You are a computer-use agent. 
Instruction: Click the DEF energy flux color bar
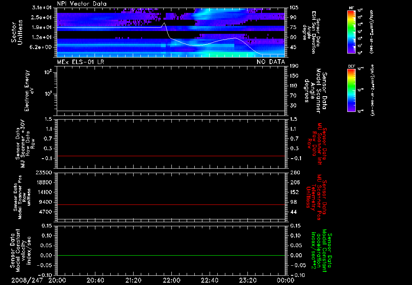[351, 90]
